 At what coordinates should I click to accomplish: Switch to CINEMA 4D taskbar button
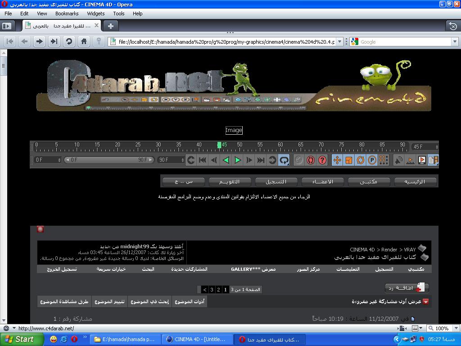(x=196, y=339)
